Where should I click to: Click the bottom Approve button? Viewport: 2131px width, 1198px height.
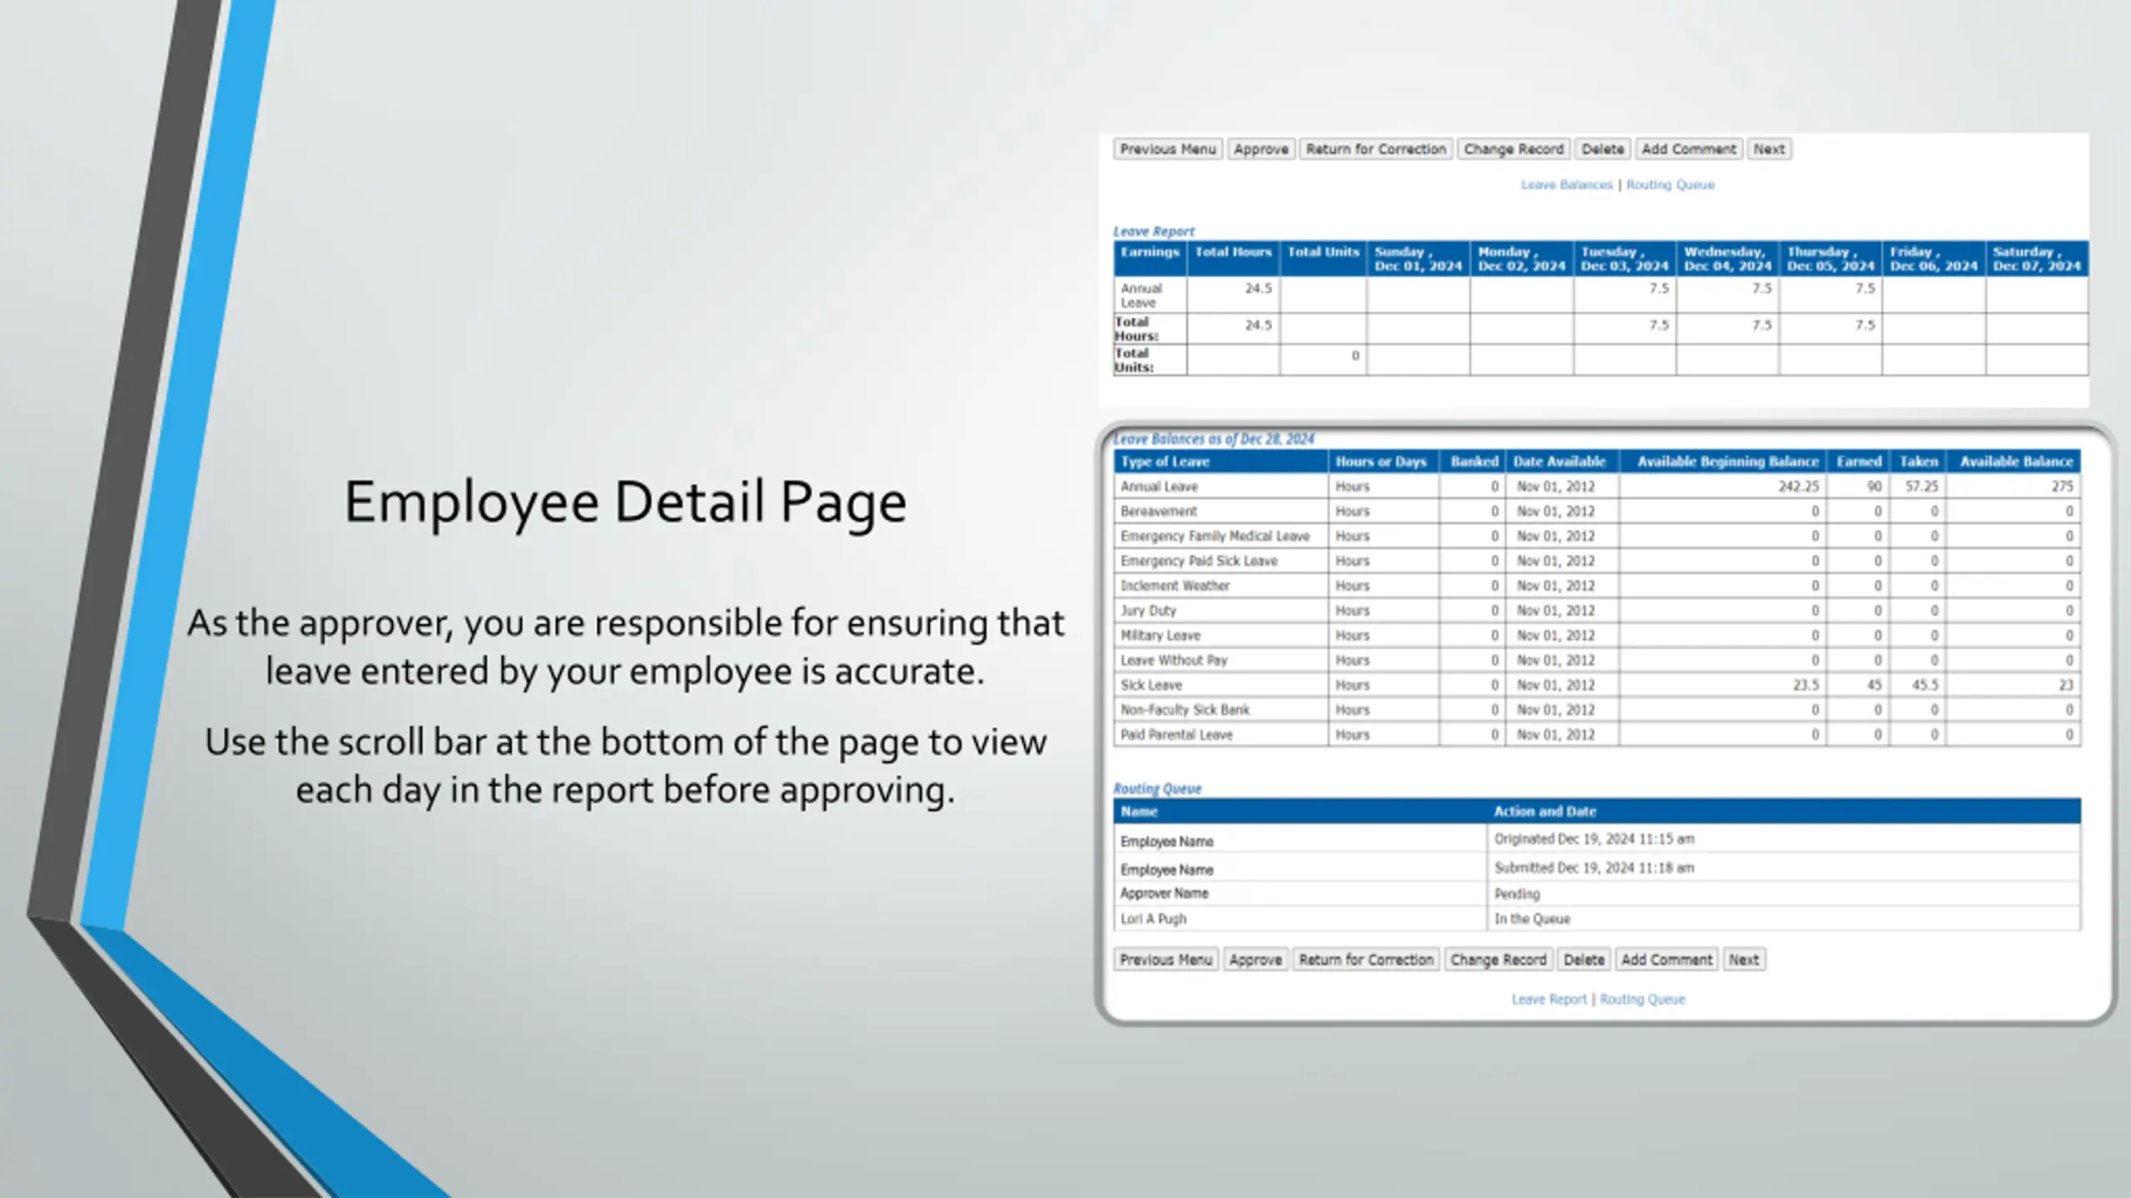(1255, 959)
